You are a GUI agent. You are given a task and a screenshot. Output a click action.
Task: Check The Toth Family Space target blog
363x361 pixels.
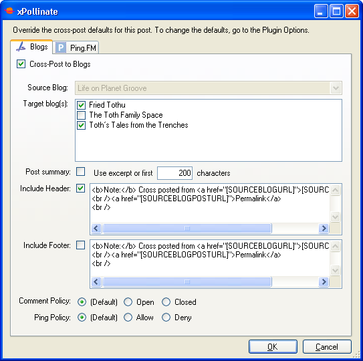[x=81, y=115]
